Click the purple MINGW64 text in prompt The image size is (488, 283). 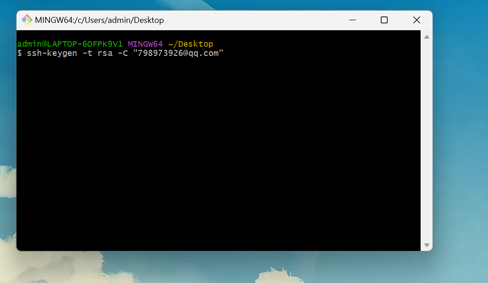(145, 44)
